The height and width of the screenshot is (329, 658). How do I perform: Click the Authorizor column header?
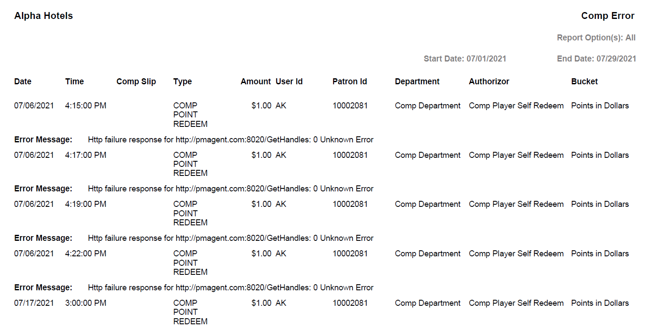click(x=489, y=82)
